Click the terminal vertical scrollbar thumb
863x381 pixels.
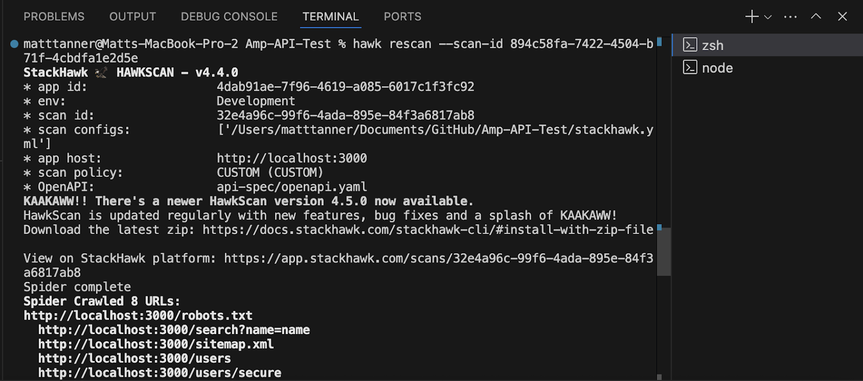pyautogui.click(x=664, y=252)
